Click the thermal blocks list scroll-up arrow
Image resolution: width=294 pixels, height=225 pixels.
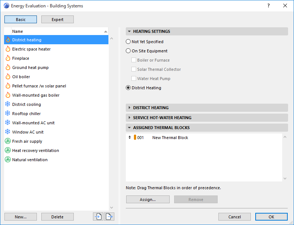tap(285, 137)
